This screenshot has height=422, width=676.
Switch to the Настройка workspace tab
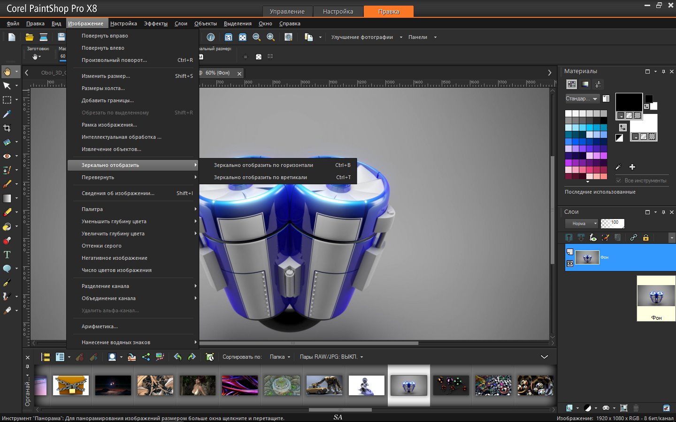click(338, 11)
